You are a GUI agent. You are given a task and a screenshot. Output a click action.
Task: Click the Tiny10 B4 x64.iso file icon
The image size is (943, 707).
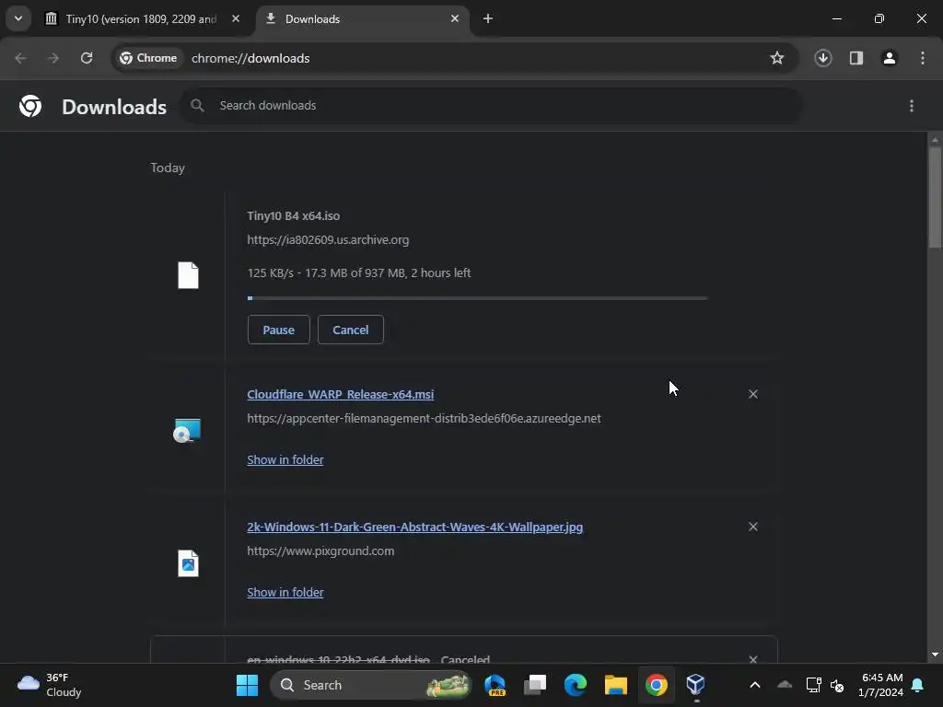[188, 275]
